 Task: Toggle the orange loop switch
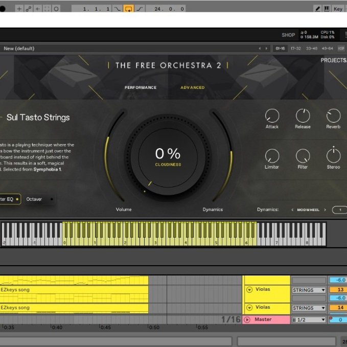pos(129,9)
